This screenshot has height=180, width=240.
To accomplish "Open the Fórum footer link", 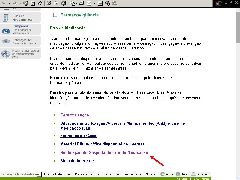I will (x=109, y=174).
